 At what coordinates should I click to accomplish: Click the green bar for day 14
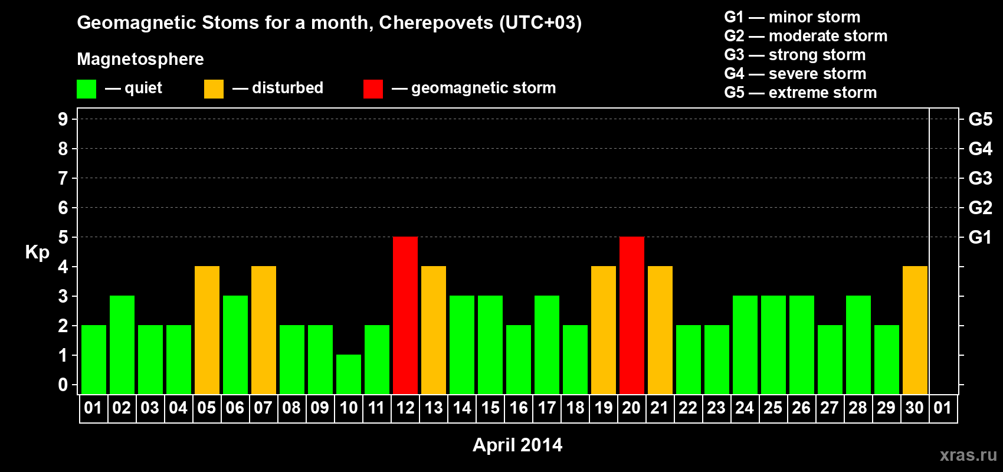click(x=462, y=345)
